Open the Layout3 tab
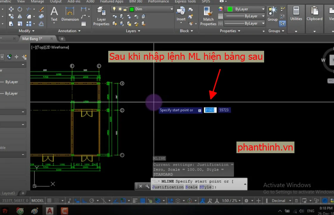The height and width of the screenshot is (215, 334). point(8,193)
